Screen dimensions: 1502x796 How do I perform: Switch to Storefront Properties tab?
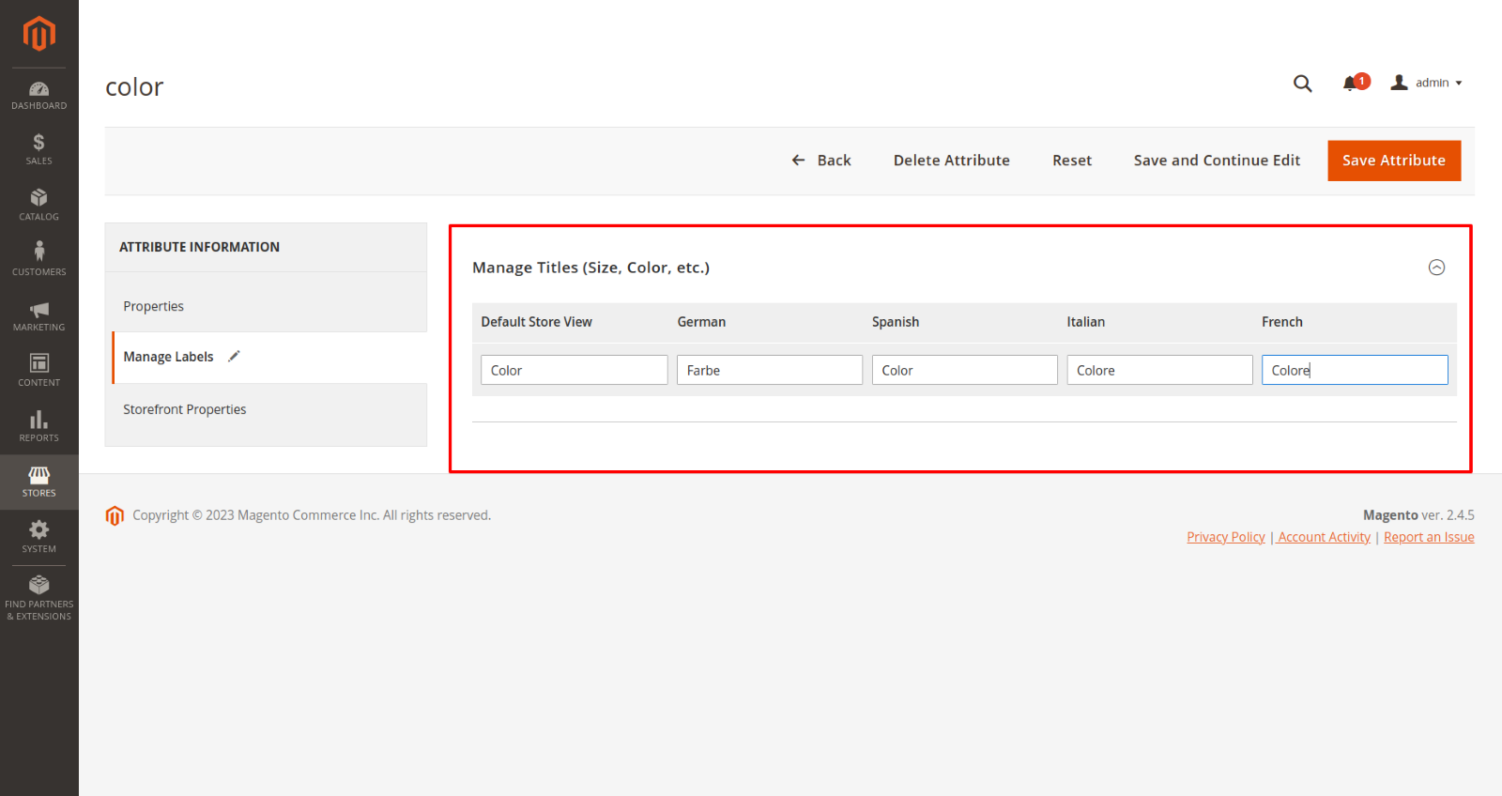coord(185,409)
